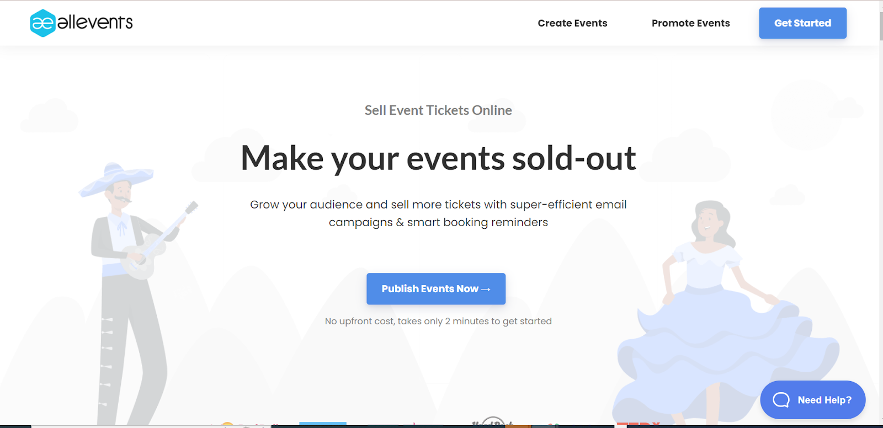Open the chat bubble icon
The image size is (883, 428).
[781, 400]
